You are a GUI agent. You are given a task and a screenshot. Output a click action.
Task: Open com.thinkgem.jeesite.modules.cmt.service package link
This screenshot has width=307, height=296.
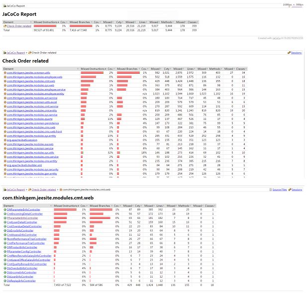coord(33,106)
